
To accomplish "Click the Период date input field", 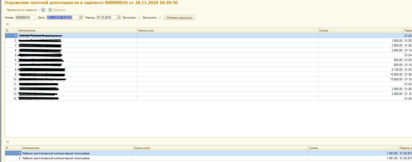I will tap(106, 18).
